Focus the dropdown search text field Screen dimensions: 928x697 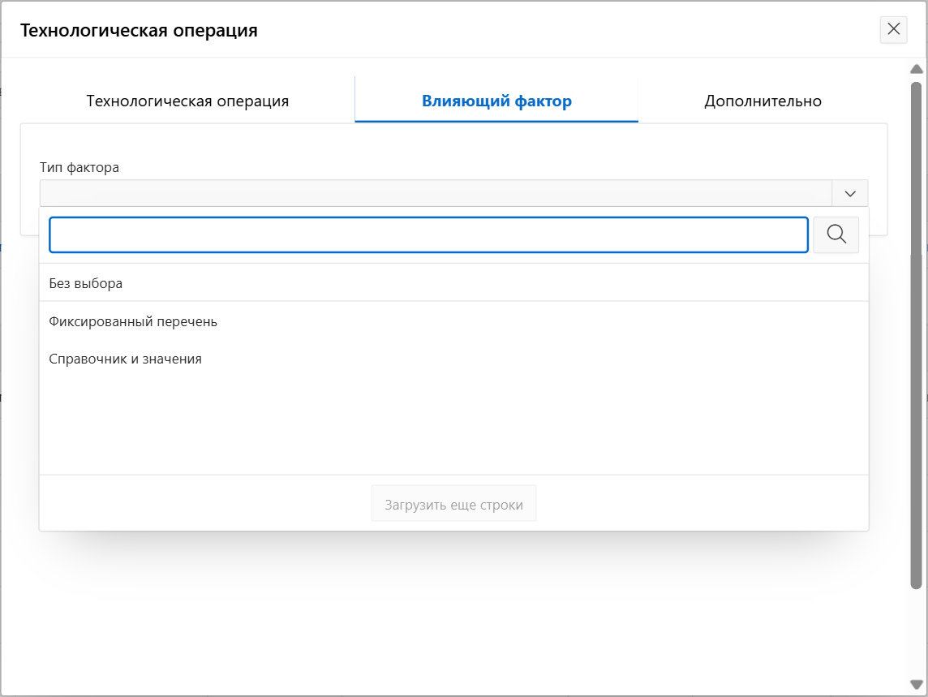pyautogui.click(x=428, y=234)
